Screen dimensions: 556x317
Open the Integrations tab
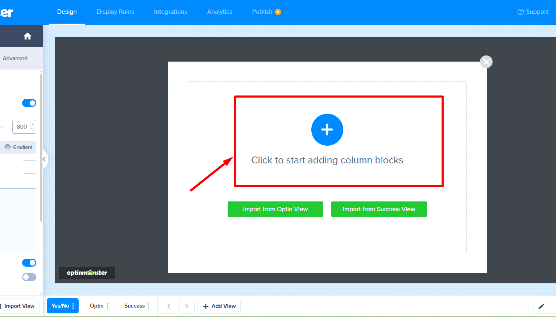click(170, 12)
